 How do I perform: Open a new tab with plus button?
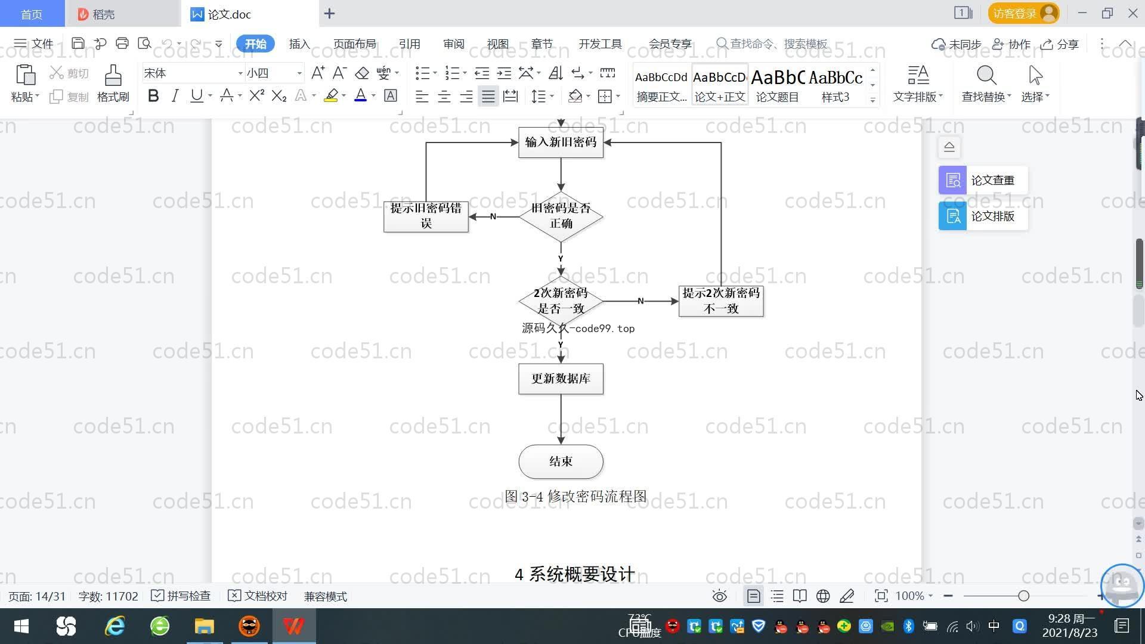point(329,13)
